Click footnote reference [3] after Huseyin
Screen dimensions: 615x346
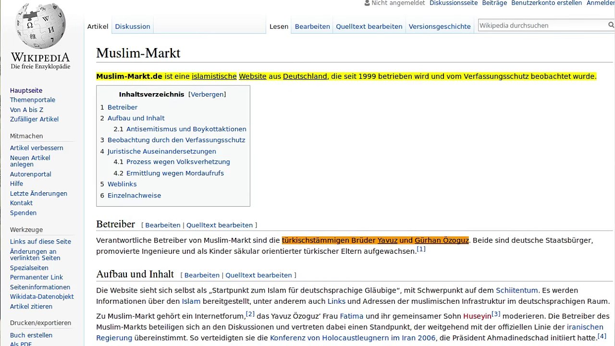point(496,314)
